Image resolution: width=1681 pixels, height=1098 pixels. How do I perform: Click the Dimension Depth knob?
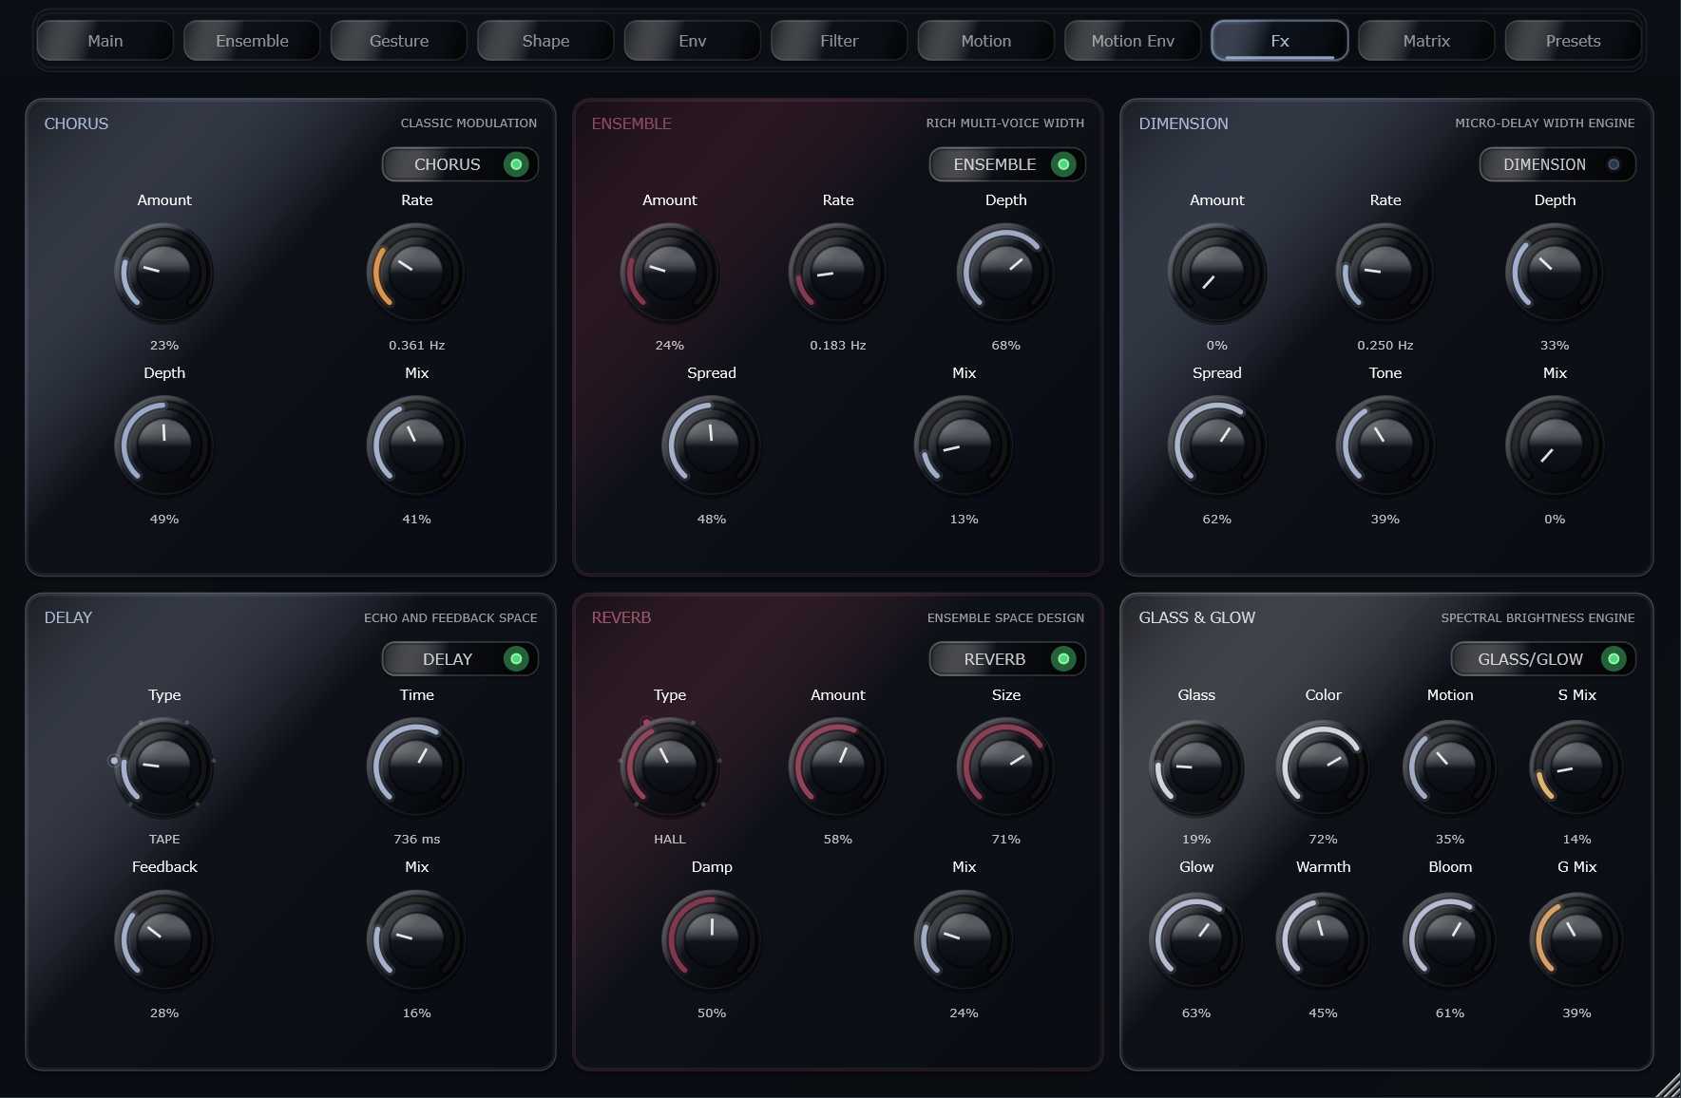pos(1555,273)
